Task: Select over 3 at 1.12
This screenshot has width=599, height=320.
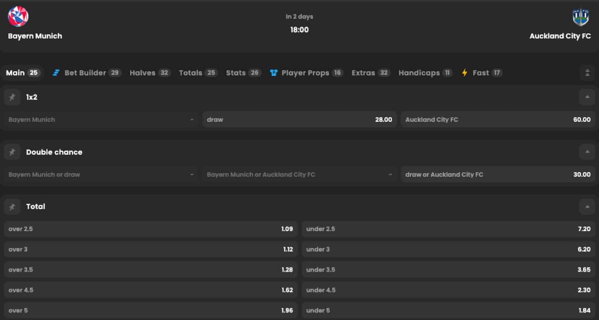Action: 151,250
